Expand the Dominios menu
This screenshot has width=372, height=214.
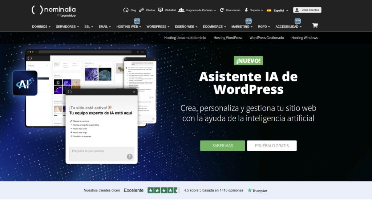pyautogui.click(x=41, y=27)
